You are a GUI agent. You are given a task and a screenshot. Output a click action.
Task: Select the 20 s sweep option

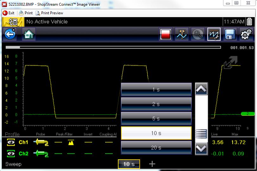click(x=156, y=148)
